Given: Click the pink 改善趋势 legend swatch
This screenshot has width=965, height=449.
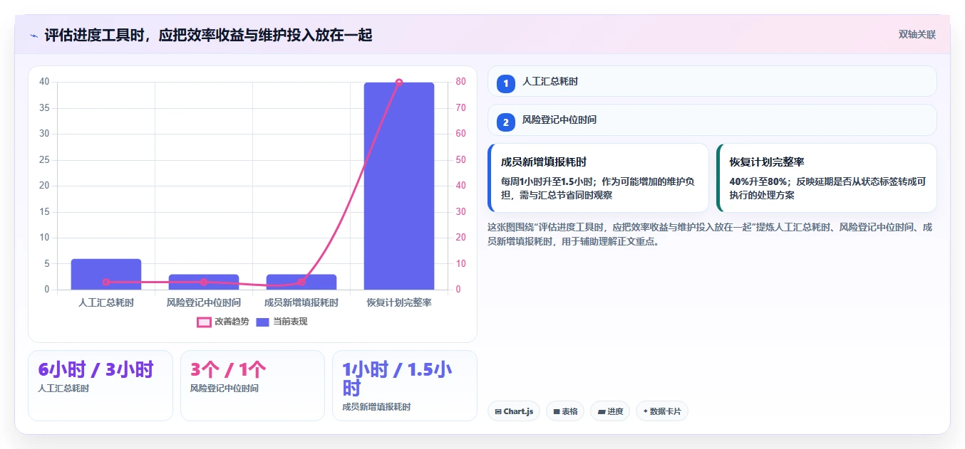Looking at the screenshot, I should tap(204, 322).
